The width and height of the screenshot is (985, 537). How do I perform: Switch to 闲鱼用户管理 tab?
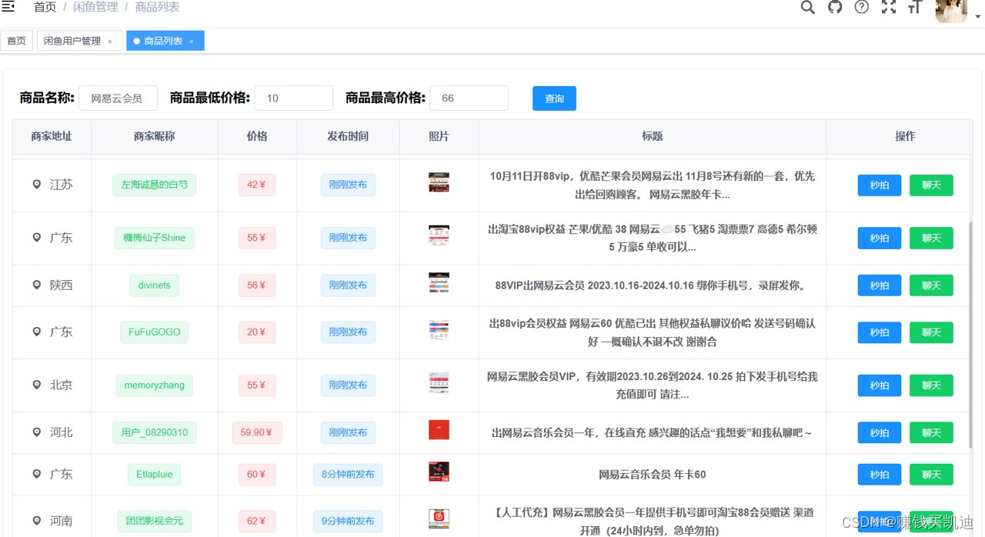72,41
